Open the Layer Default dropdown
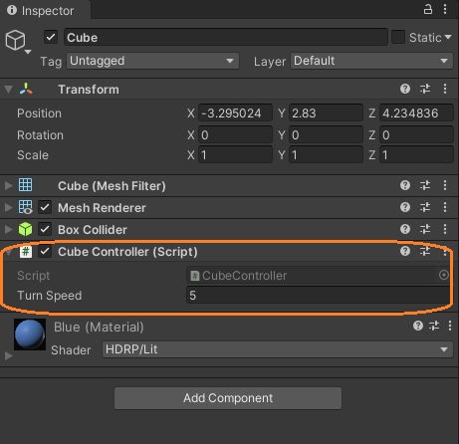Viewport: 459px width, 444px height. (x=371, y=61)
